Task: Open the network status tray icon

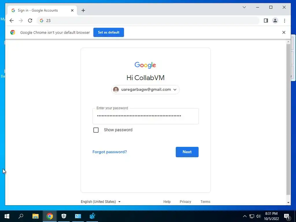Action: (252, 216)
